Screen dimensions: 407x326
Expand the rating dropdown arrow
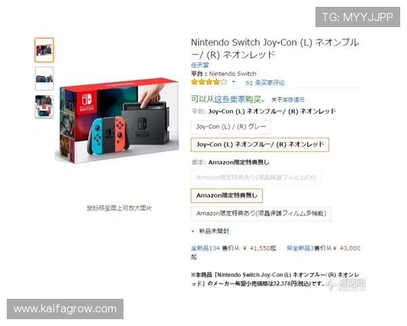click(x=233, y=82)
